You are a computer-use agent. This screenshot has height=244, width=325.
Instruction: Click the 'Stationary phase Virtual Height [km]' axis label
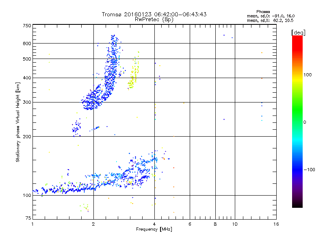[x=18, y=122]
